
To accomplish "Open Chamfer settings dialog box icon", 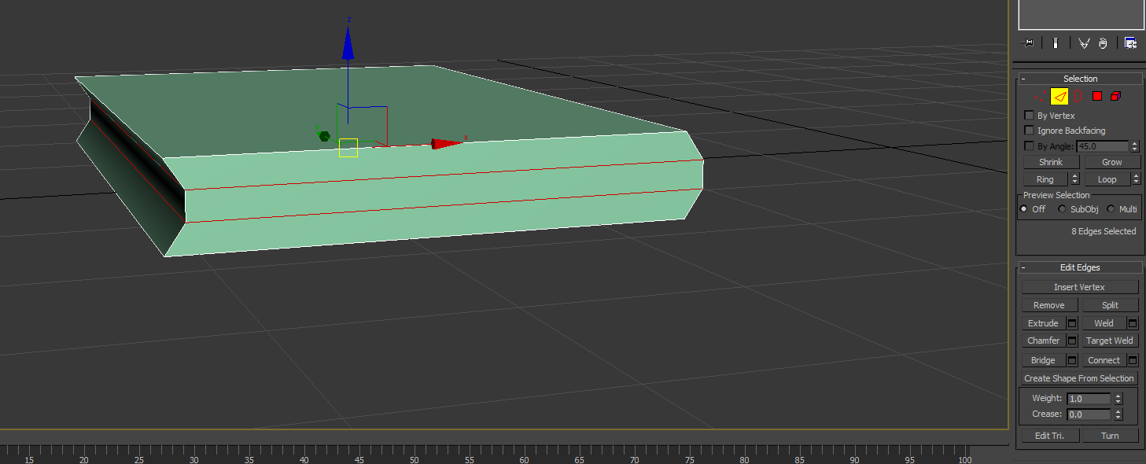I will 1072,341.
